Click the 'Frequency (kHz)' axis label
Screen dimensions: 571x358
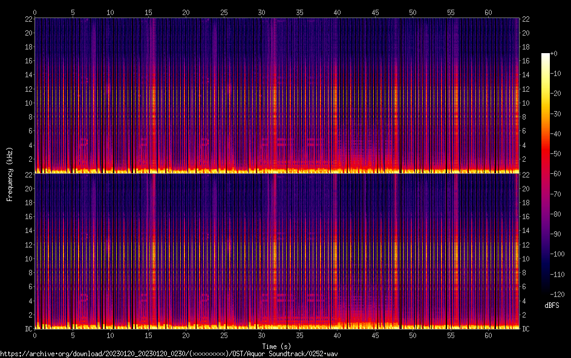click(10, 174)
